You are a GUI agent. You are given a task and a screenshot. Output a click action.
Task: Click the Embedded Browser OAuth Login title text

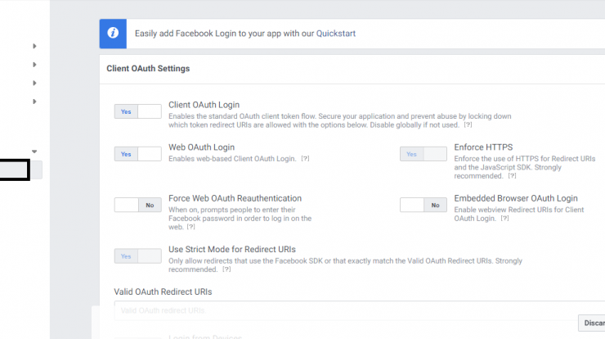516,198
